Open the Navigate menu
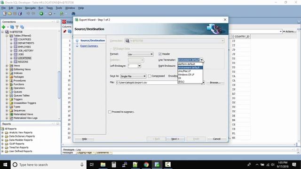This screenshot has height=169, width=301. tap(30, 8)
